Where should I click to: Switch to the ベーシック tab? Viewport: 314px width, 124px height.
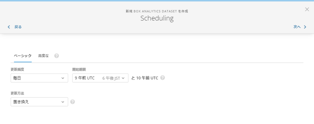tap(23, 56)
